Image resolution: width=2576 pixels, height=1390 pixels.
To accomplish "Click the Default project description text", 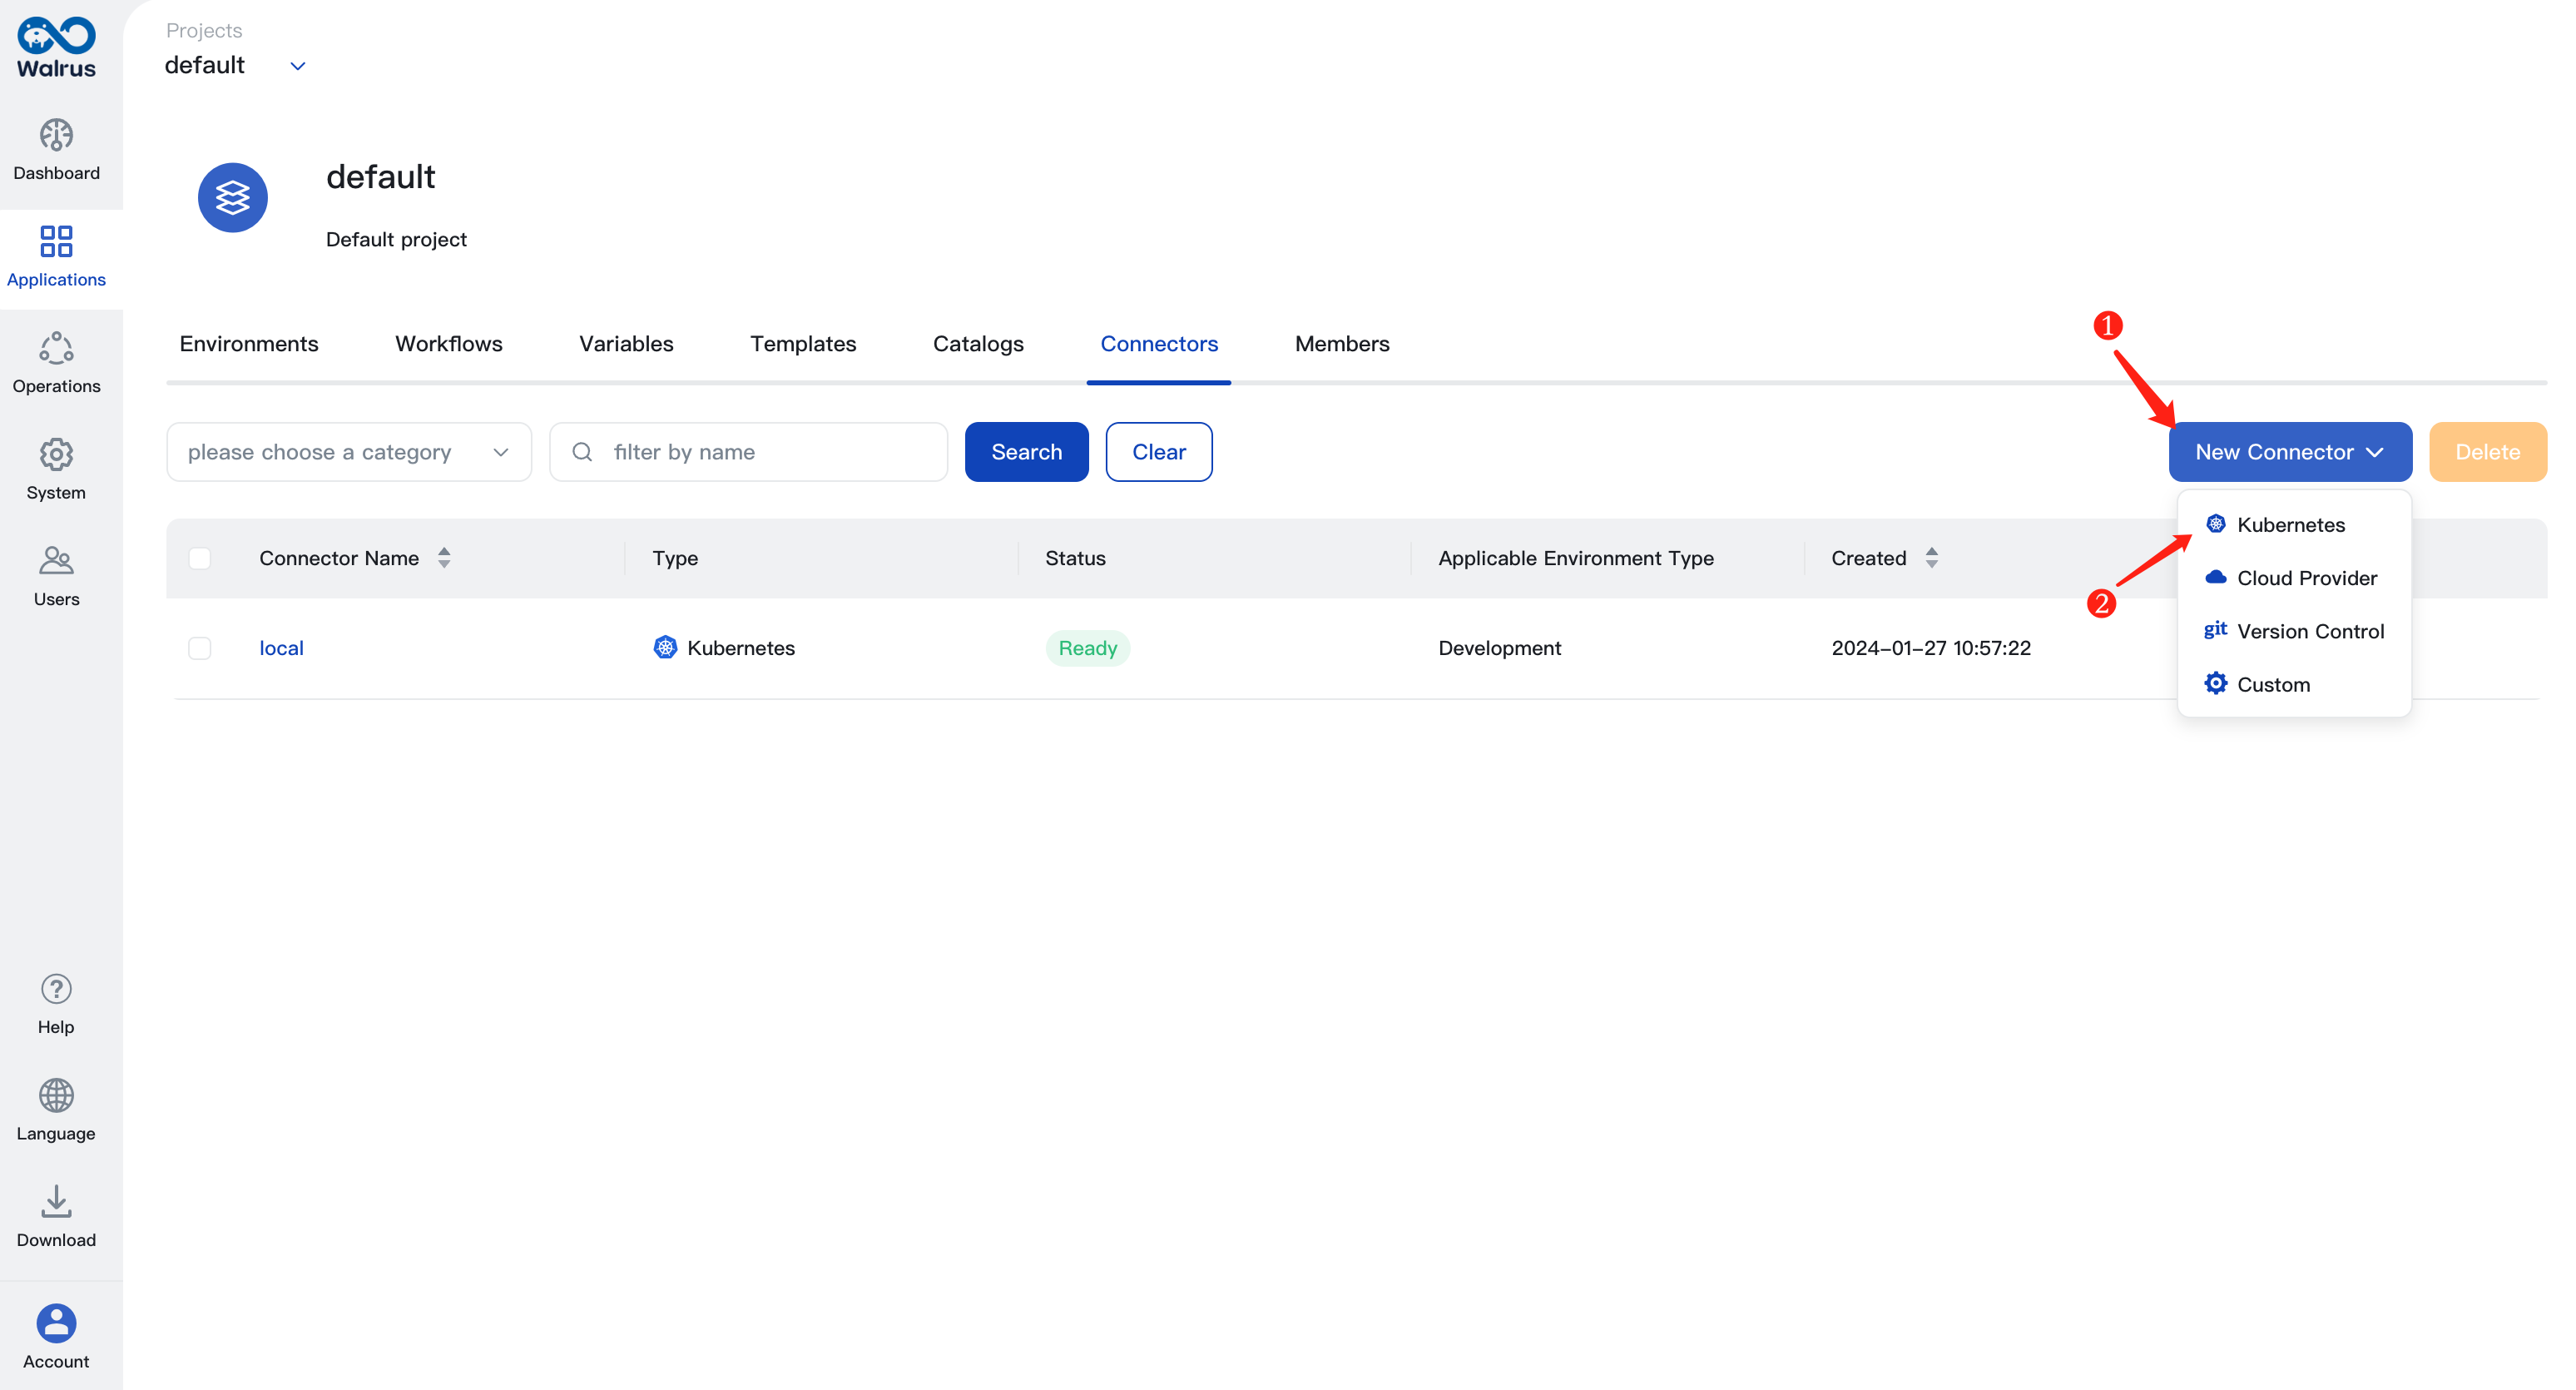I will [x=396, y=239].
